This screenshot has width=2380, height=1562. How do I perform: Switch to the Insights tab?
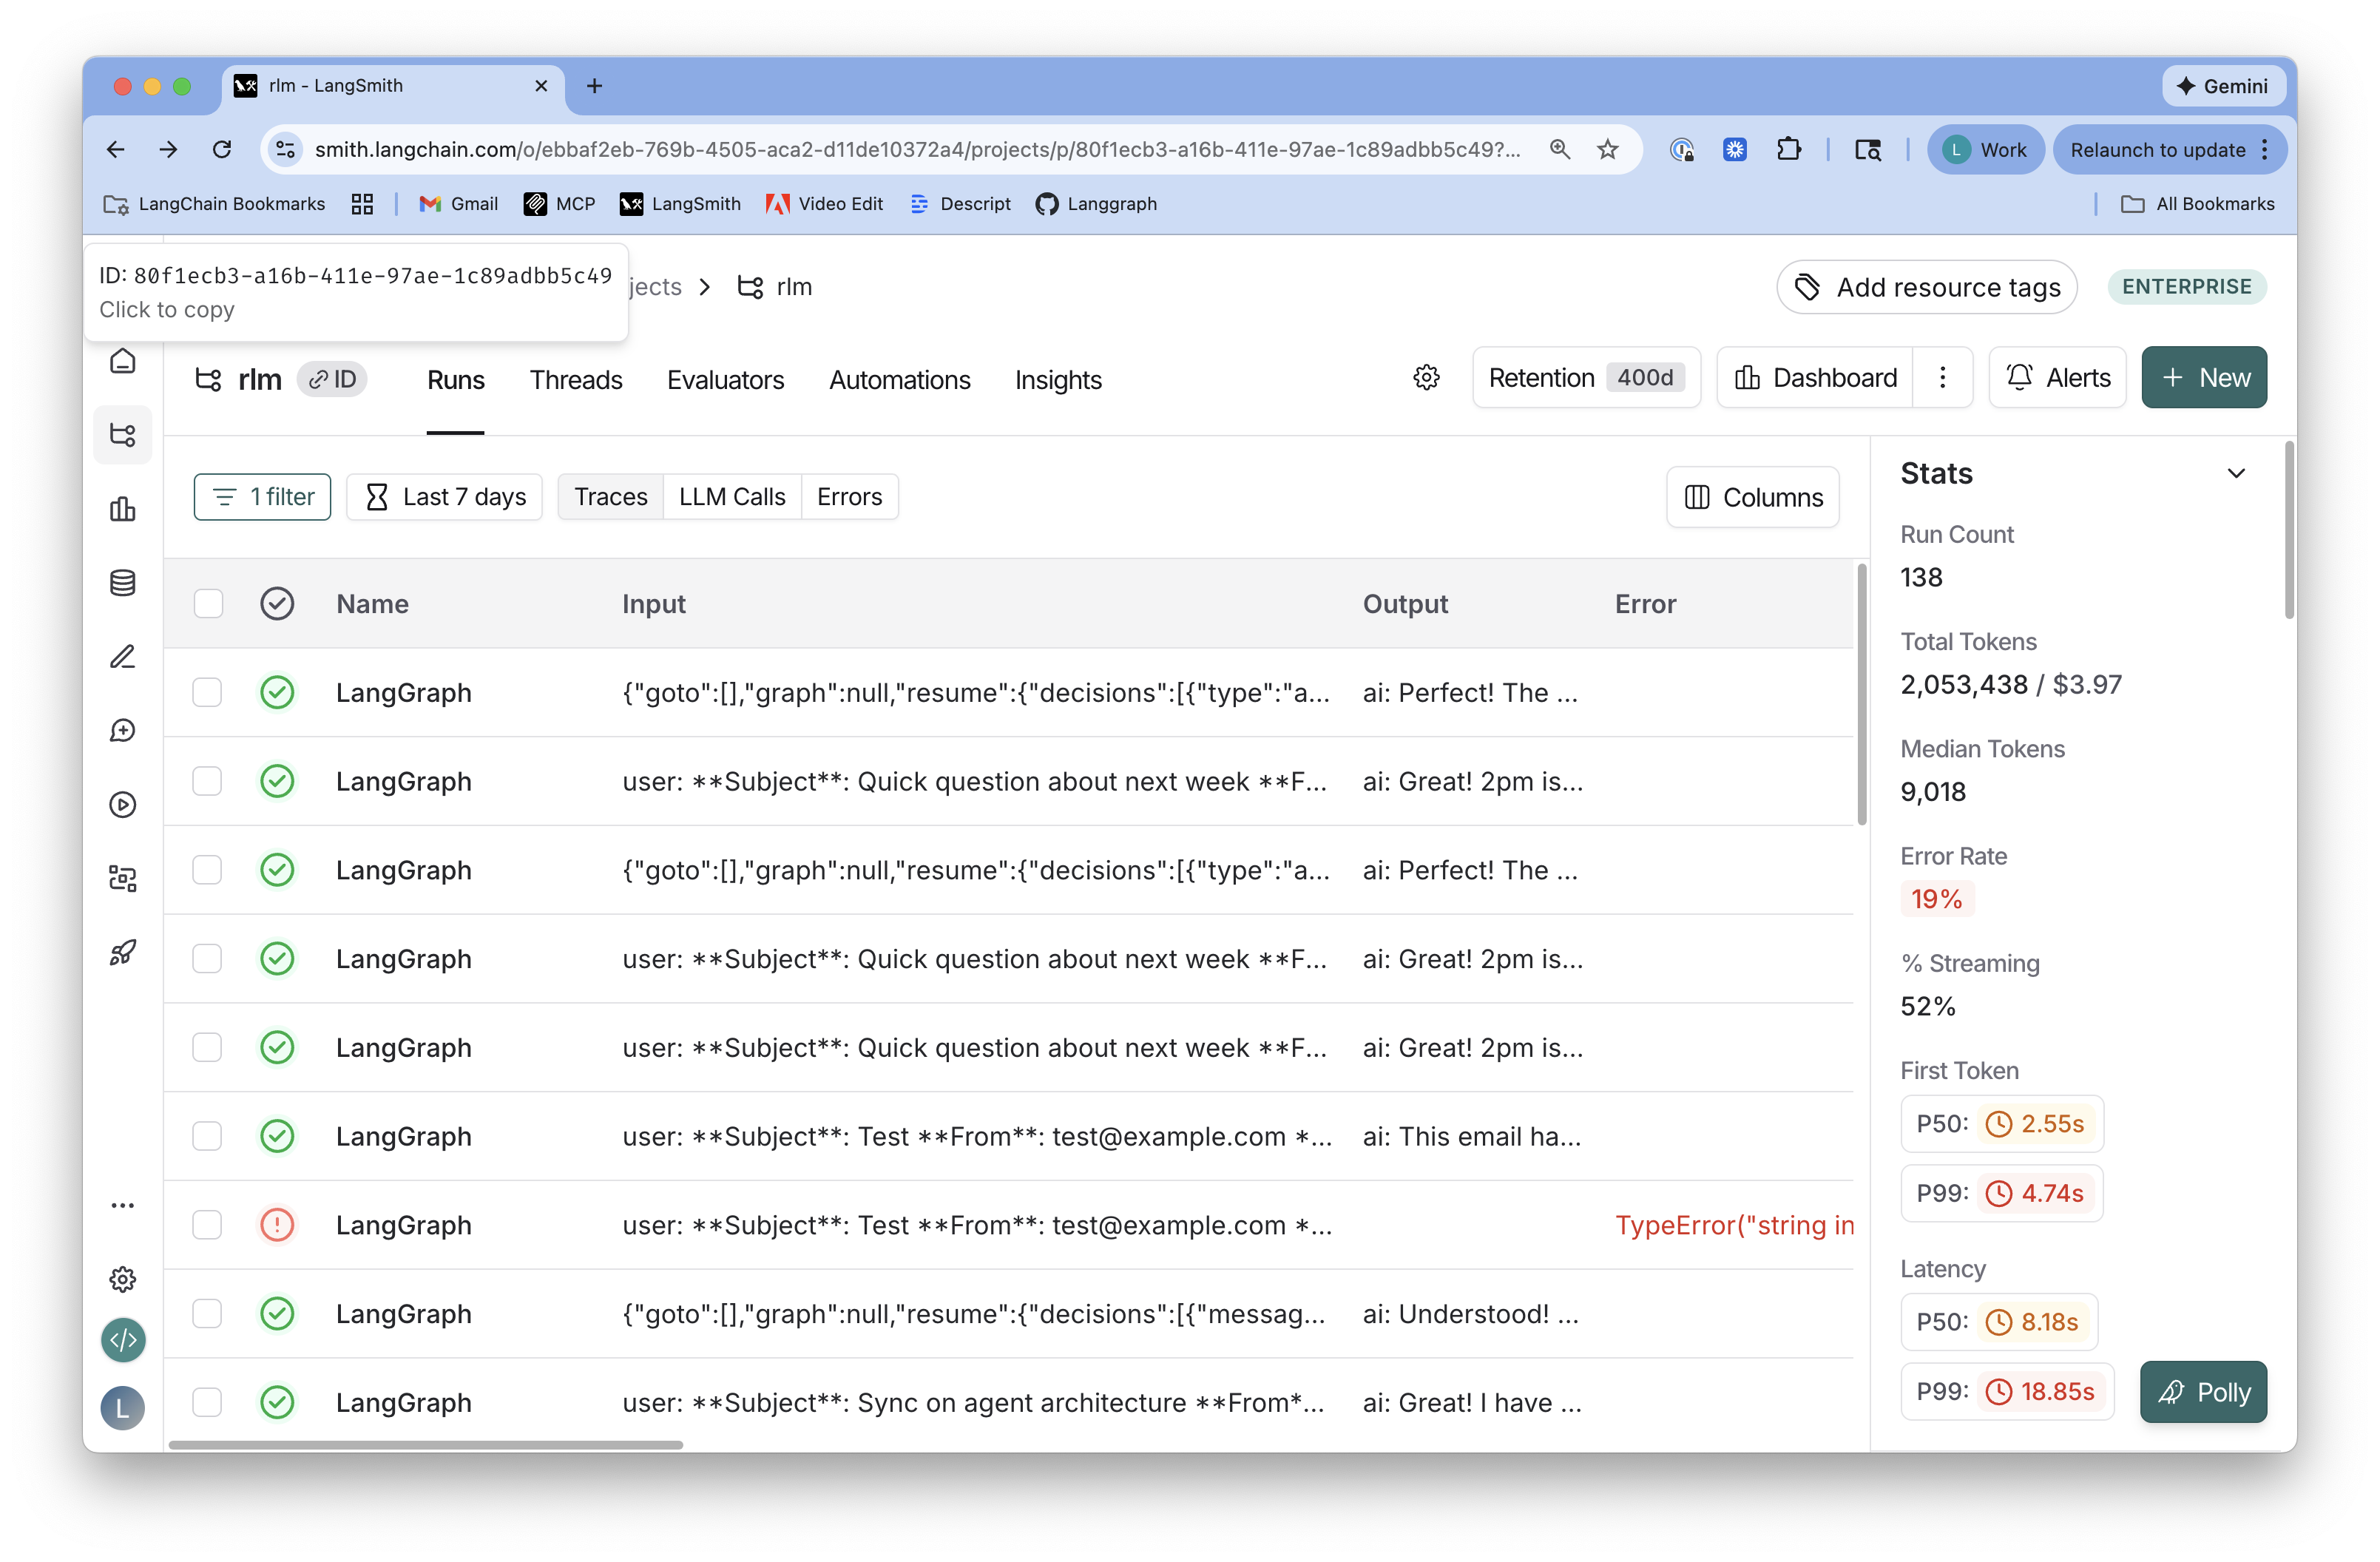(1058, 380)
